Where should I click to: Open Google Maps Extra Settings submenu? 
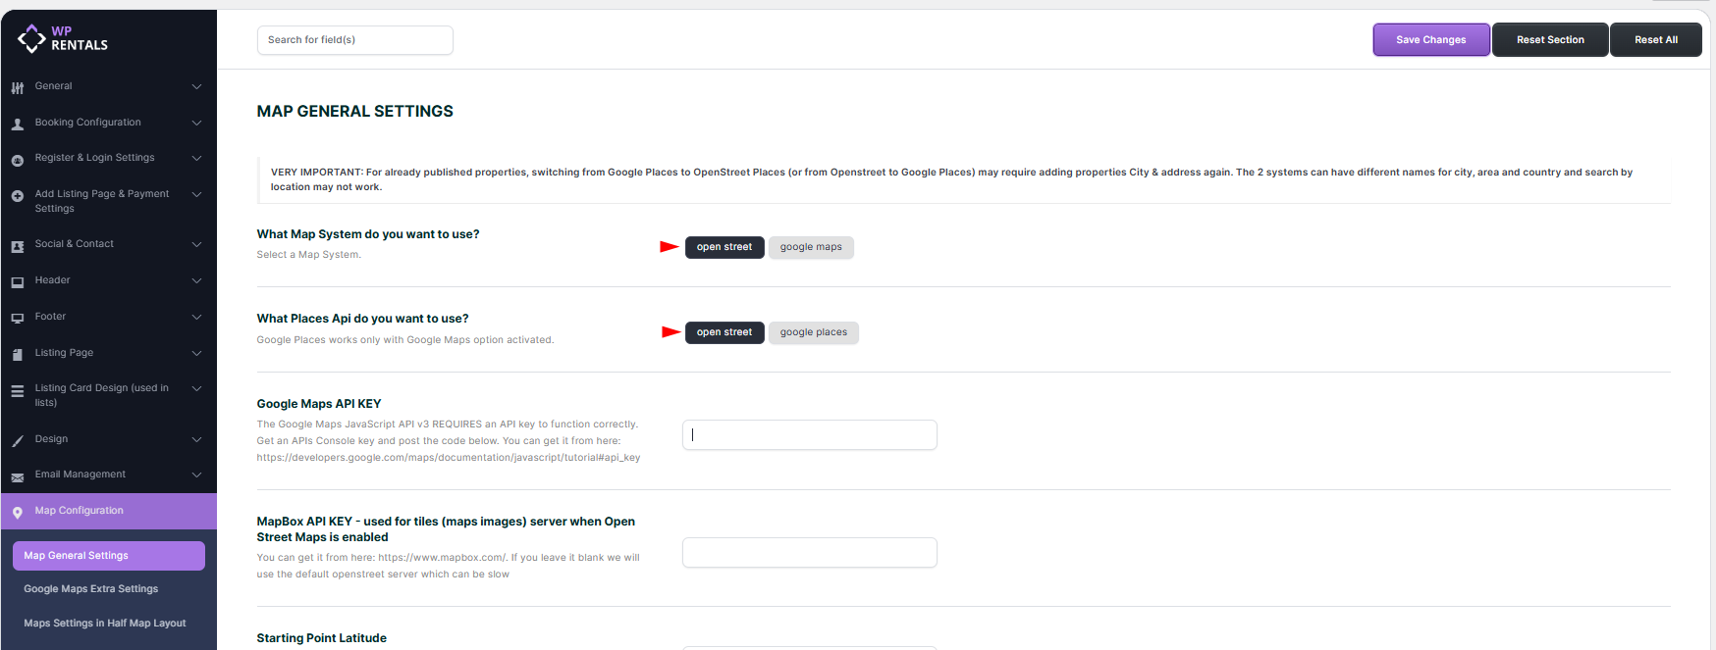(x=91, y=589)
